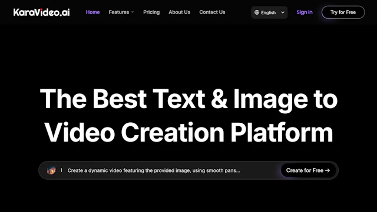
Task: Click the uploaded image thumbnail in prompt bar
Action: 51,170
